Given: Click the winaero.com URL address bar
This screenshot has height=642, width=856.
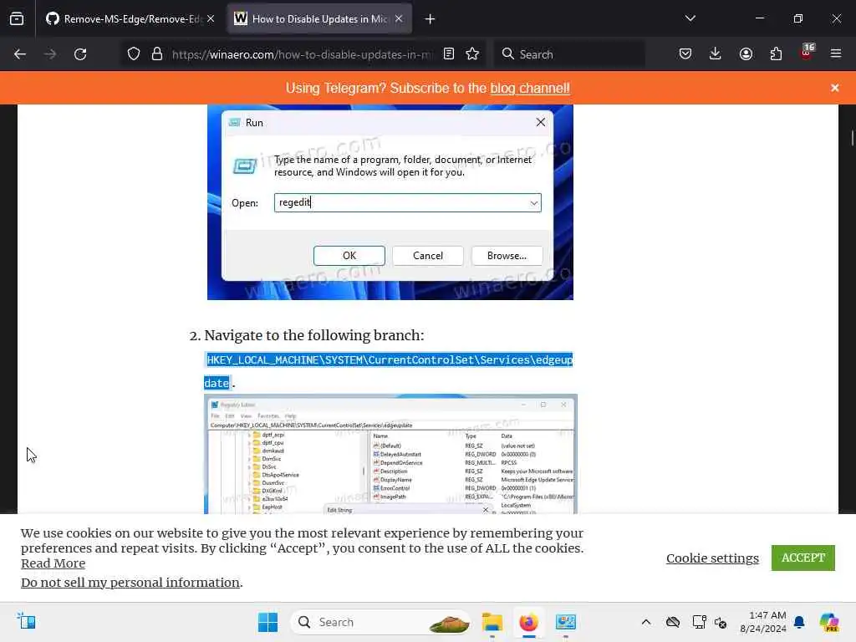Looking at the screenshot, I should (x=303, y=54).
